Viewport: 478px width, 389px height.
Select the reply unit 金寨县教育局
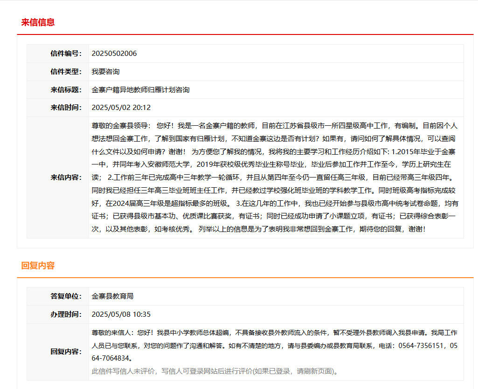[112, 296]
